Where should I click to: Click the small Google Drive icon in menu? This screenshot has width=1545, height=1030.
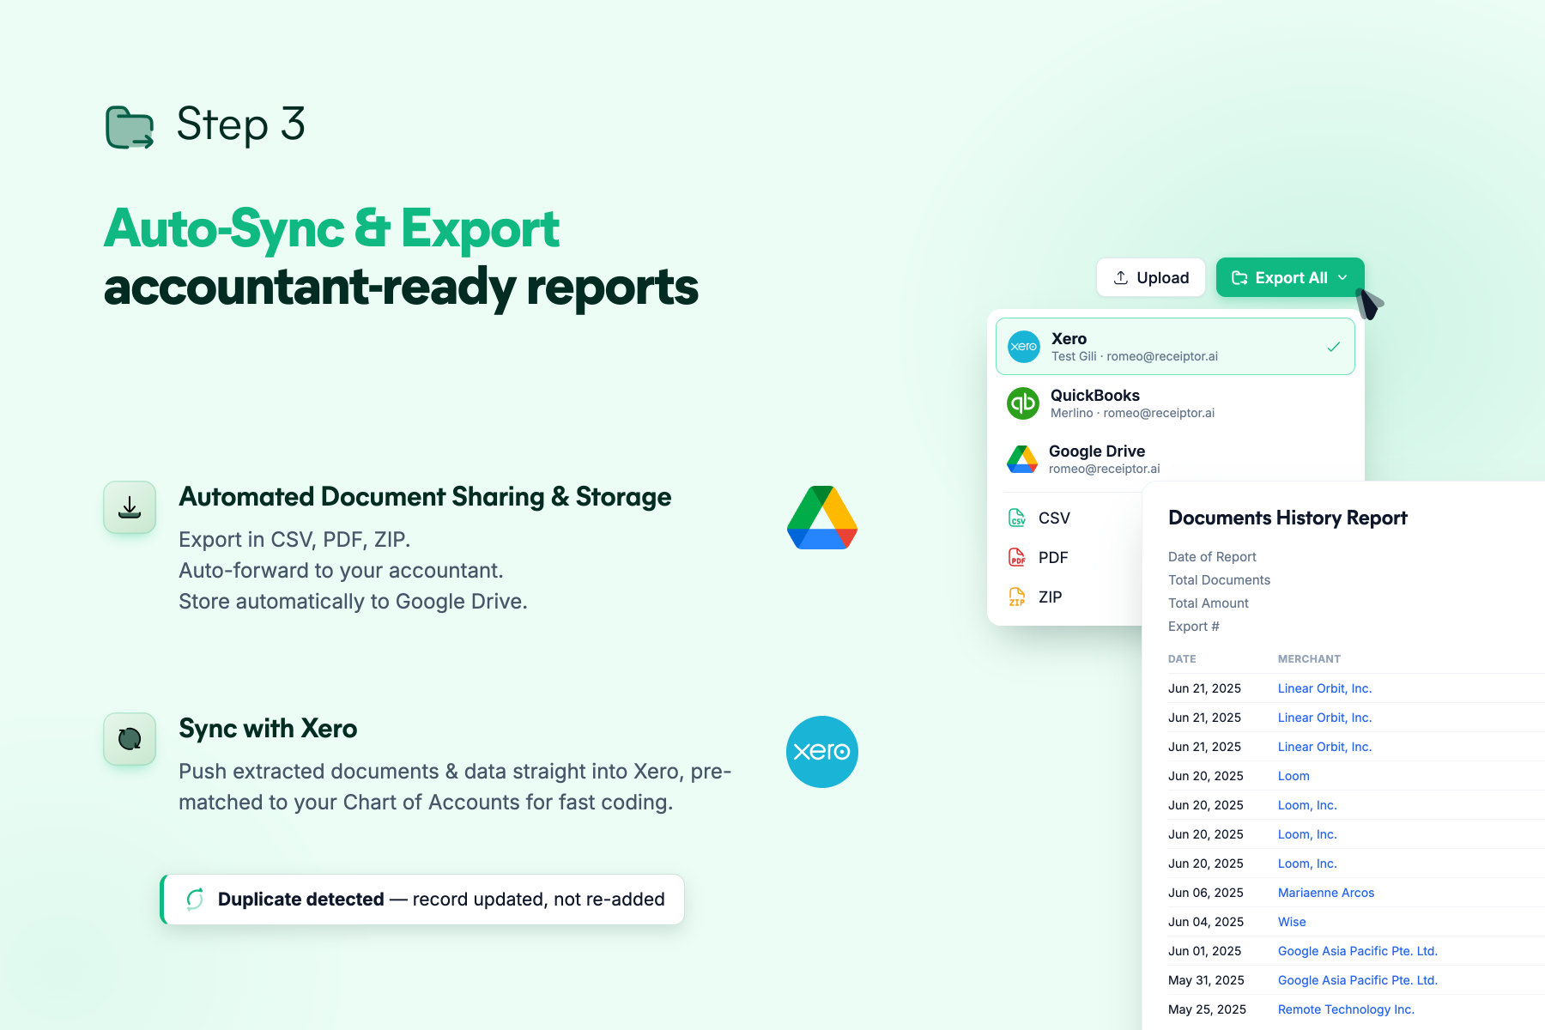(1022, 459)
